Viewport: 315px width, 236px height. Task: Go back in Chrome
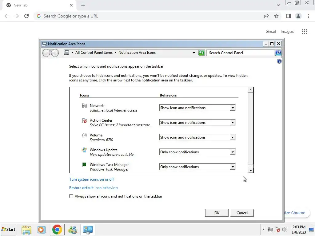coord(7,16)
